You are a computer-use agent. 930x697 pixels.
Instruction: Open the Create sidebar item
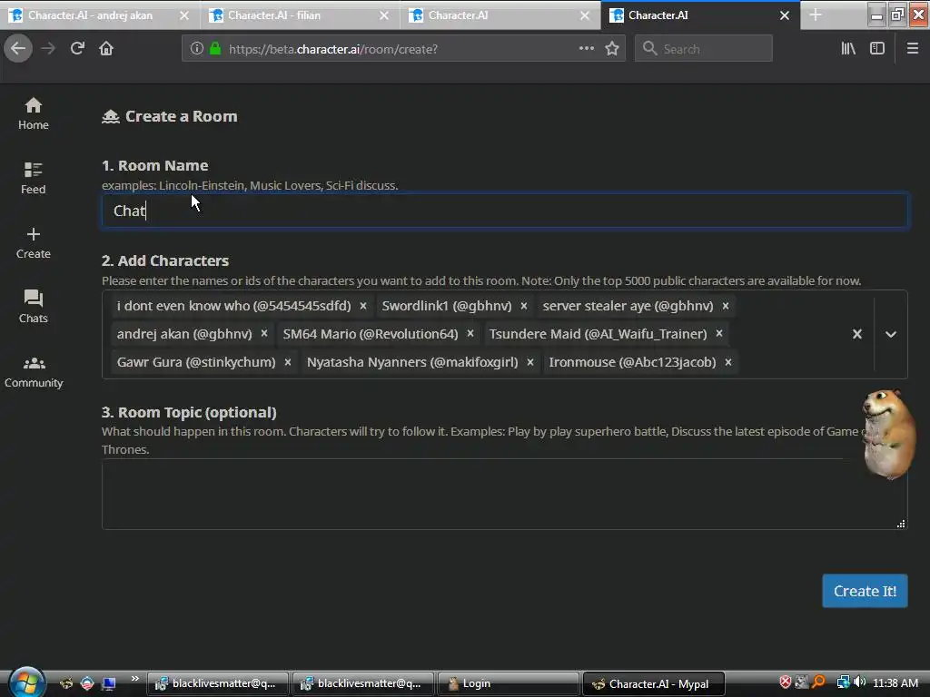pos(34,242)
